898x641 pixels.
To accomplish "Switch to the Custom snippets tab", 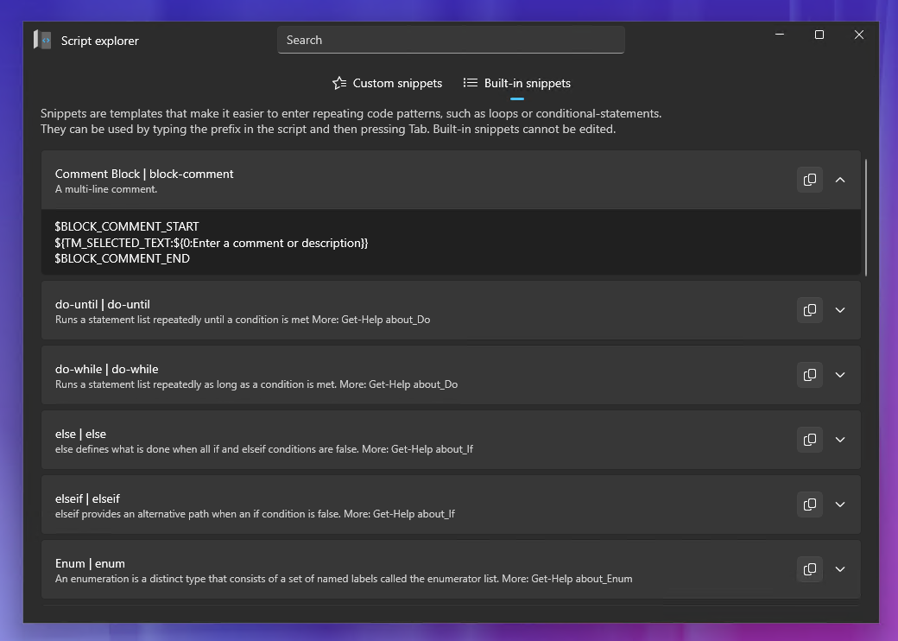I will [x=387, y=83].
